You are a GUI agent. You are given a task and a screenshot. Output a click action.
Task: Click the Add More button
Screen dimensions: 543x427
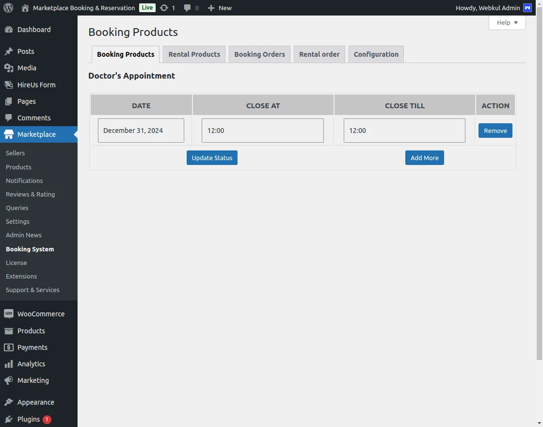pos(424,158)
